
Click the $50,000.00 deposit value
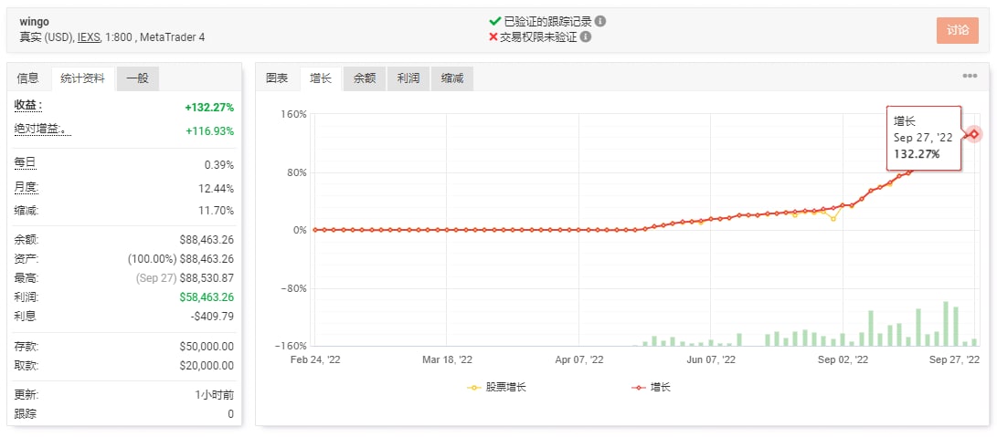coord(207,347)
